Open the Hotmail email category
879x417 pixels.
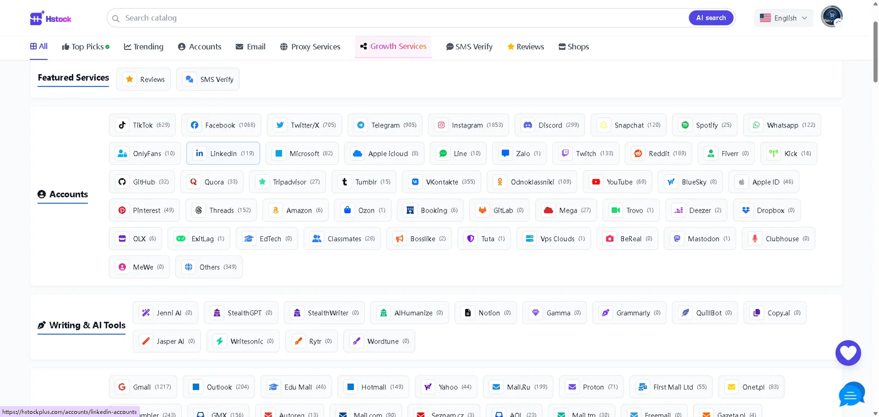(x=374, y=387)
